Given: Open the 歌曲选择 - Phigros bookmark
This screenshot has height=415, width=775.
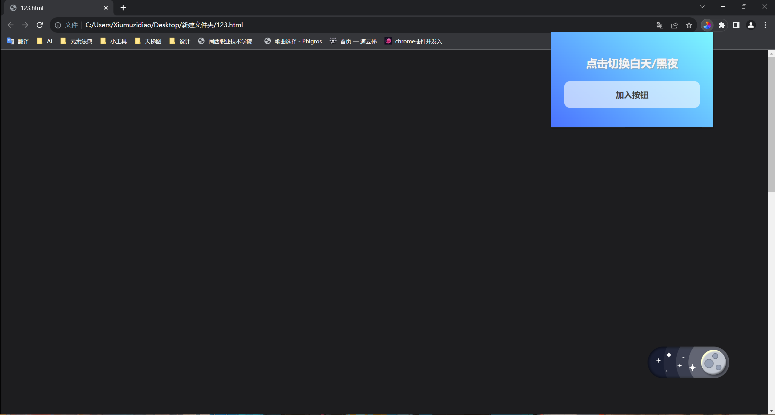Looking at the screenshot, I should point(293,41).
